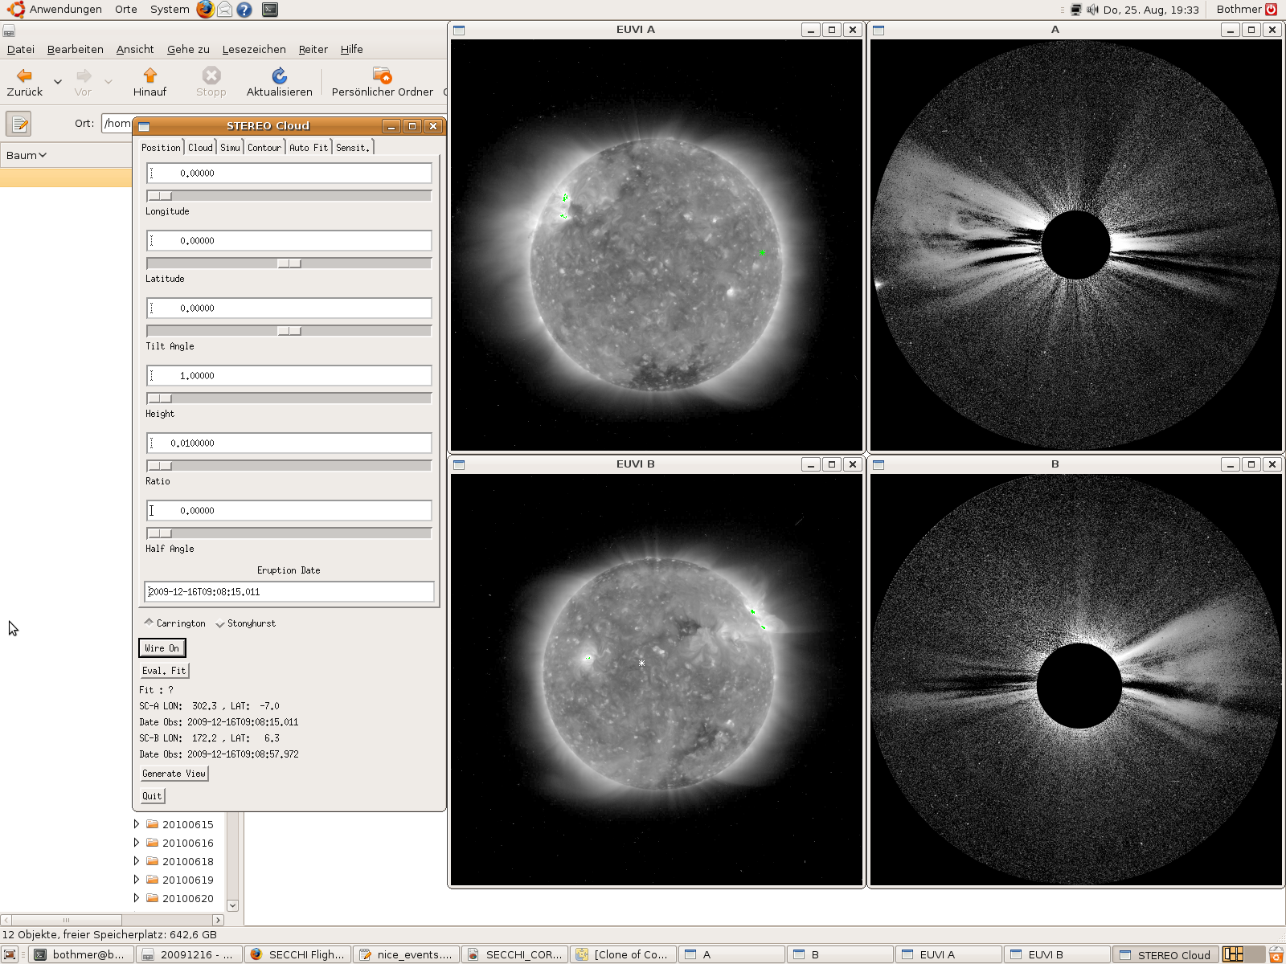The image size is (1286, 964).
Task: Click the Longitude slider handle
Action: pos(160,196)
